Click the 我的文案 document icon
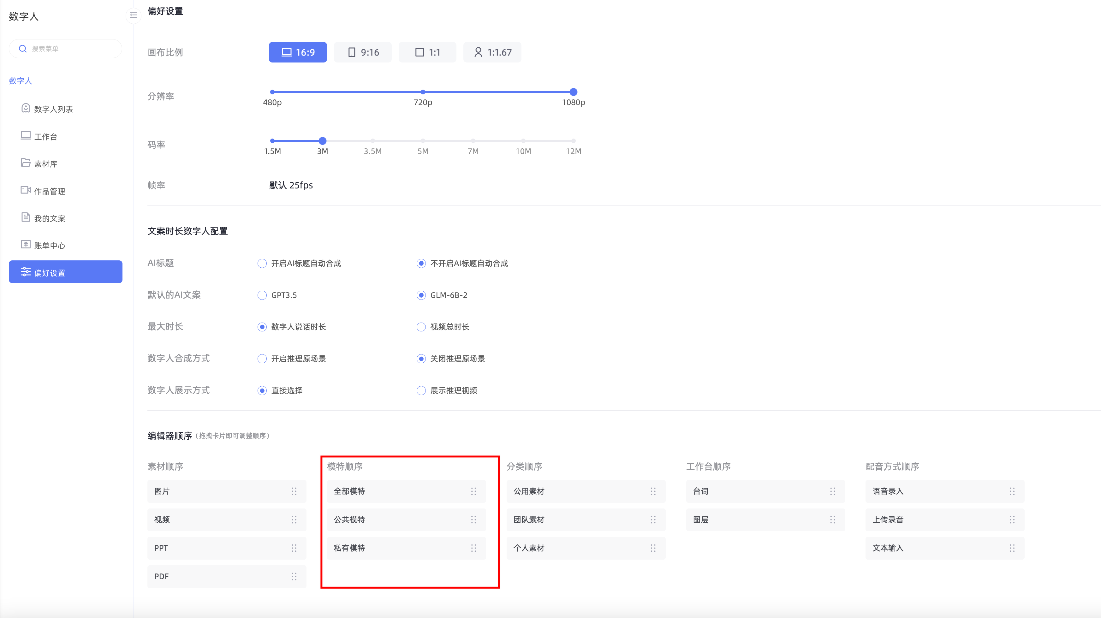Image resolution: width=1101 pixels, height=618 pixels. pyautogui.click(x=26, y=217)
